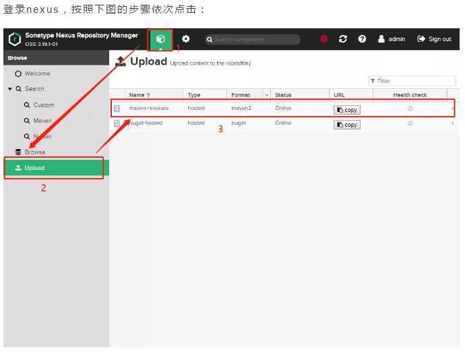Image resolution: width=465 pixels, height=354 pixels.
Task: Click the maven-releases repository icon
Action: (117, 109)
